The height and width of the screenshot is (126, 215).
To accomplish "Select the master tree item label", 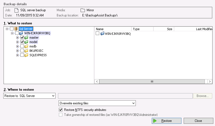I will pyautogui.click(x=34, y=38).
